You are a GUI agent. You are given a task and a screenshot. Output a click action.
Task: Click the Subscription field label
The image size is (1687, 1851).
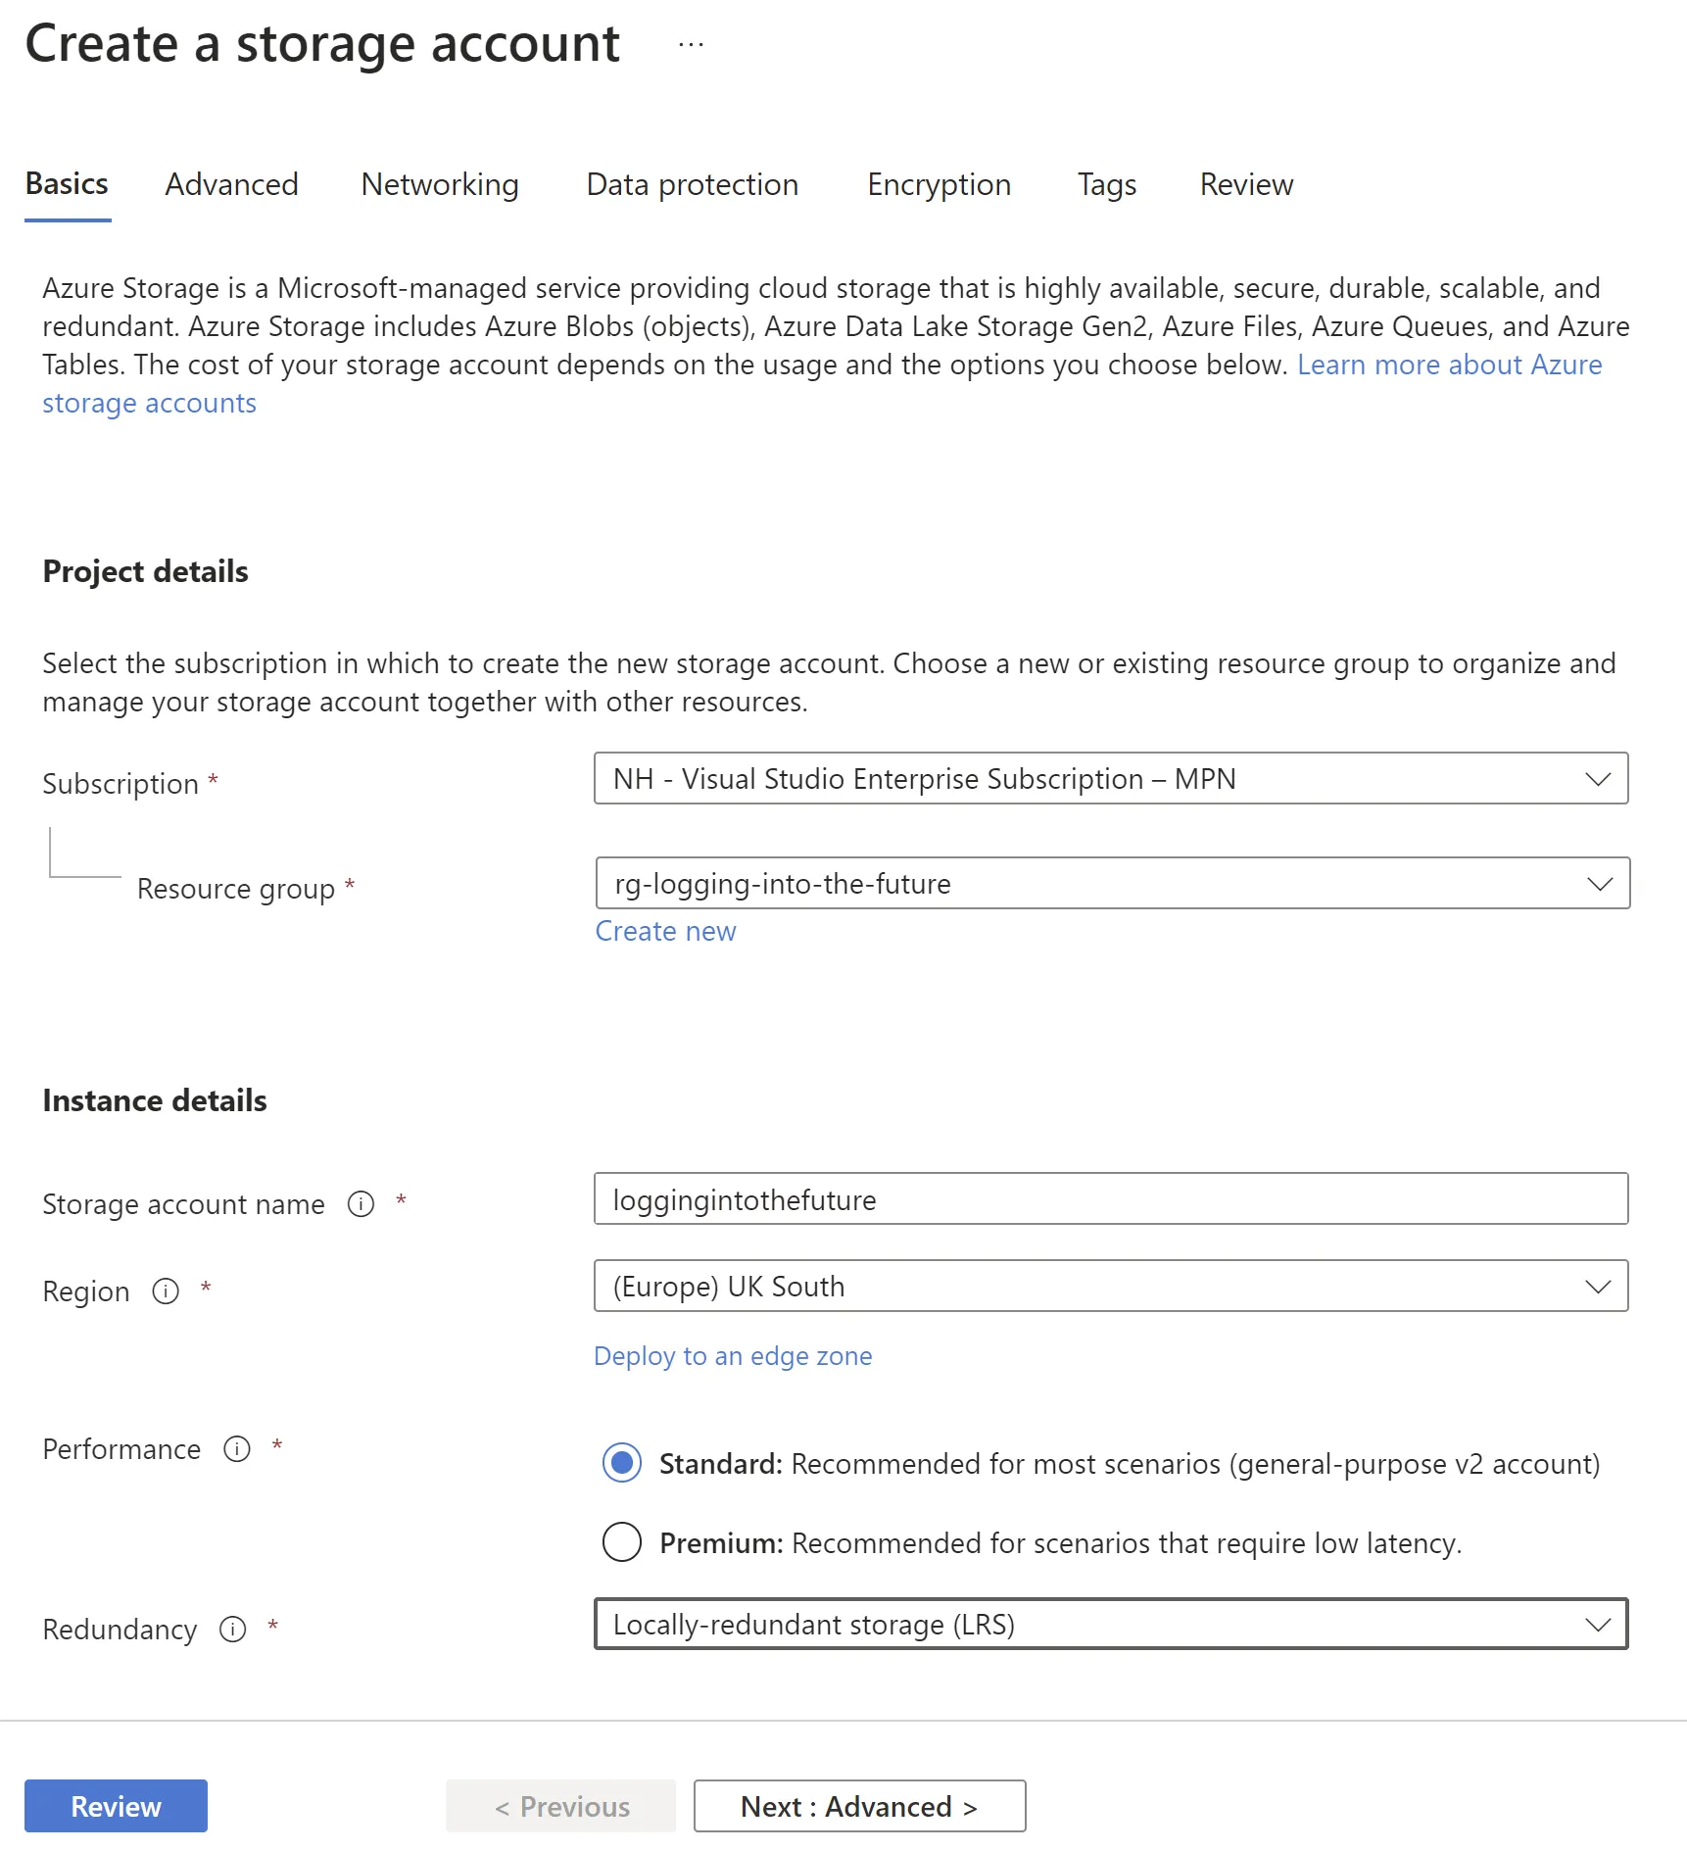click(120, 784)
